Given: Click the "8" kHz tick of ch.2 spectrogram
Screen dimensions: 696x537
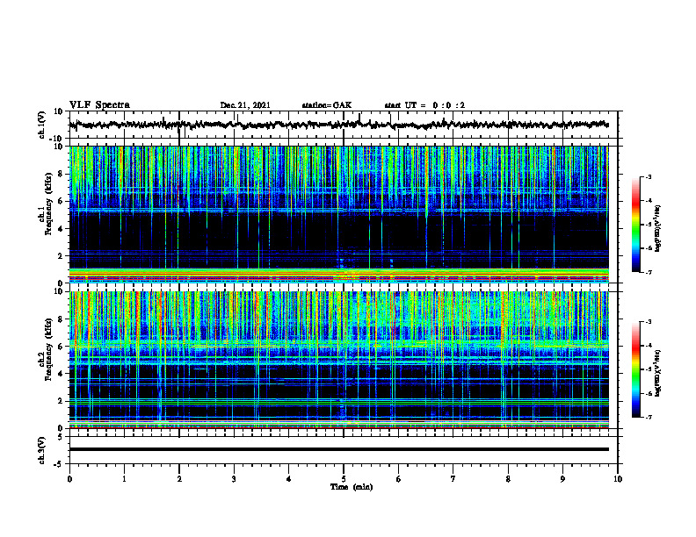Looking at the screenshot, I should pos(61,319).
